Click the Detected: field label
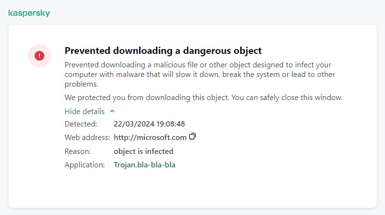Screen dimensions: 385x215 [x=81, y=124]
